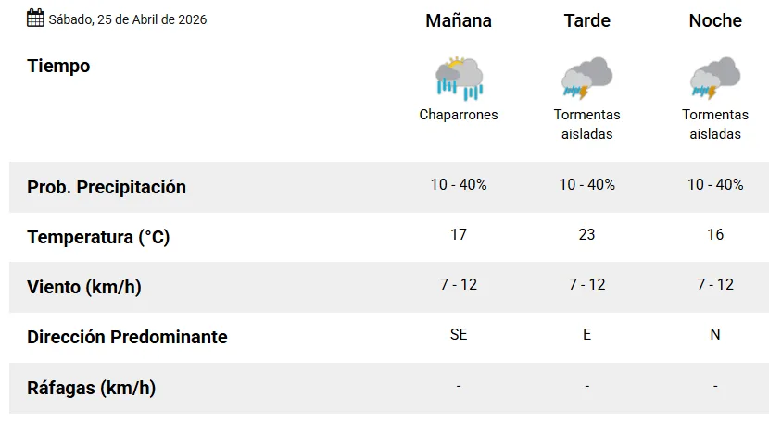The height and width of the screenshot is (422, 769).
Task: Click Tormentas aisladas label under Tarde
Action: pos(587,124)
